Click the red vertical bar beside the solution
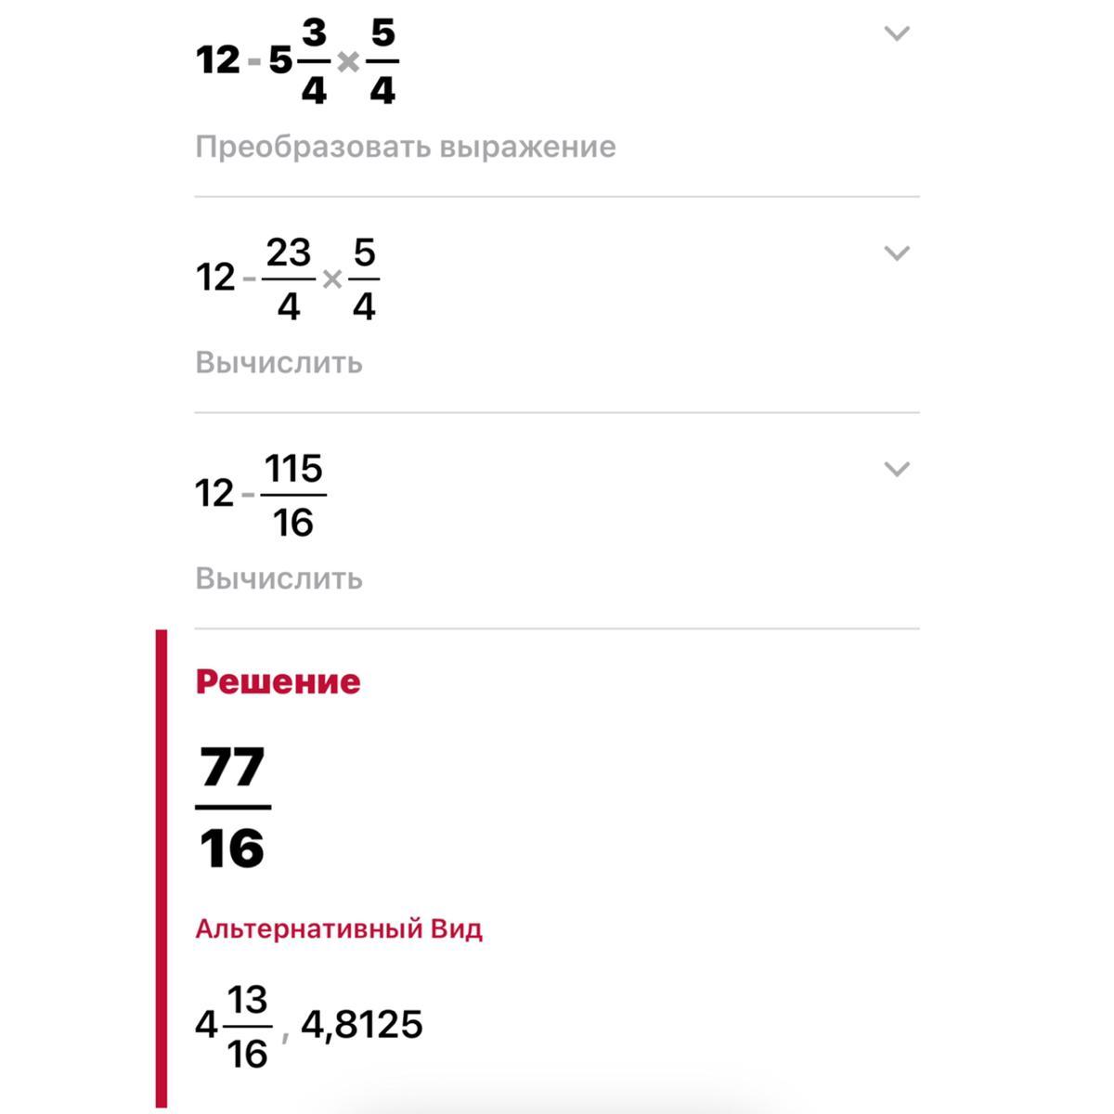This screenshot has height=1114, width=1114. 162,868
